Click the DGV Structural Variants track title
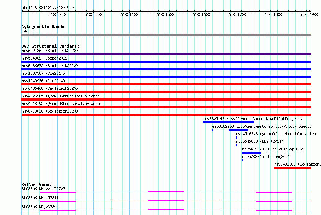This screenshot has height=215, width=321. (50, 46)
